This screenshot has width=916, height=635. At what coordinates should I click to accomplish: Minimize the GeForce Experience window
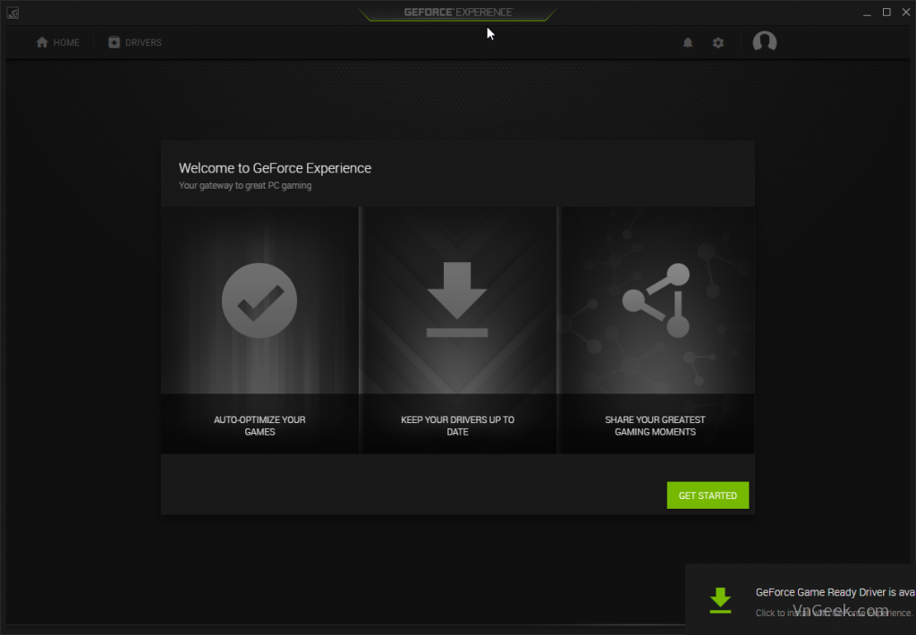tap(867, 13)
